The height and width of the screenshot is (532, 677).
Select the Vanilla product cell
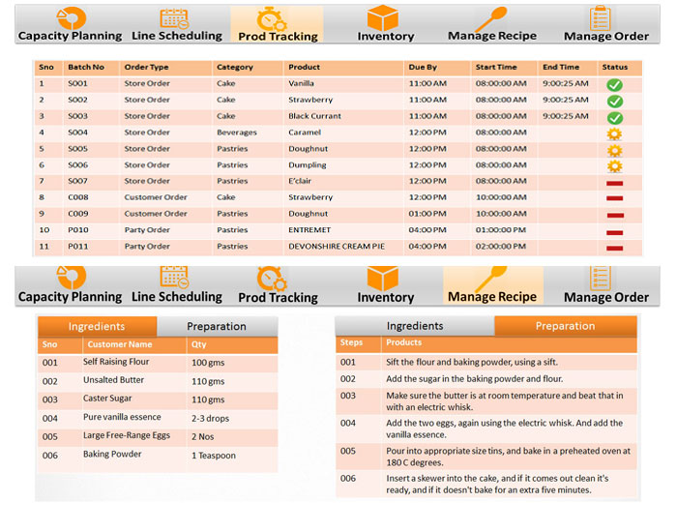tap(301, 84)
